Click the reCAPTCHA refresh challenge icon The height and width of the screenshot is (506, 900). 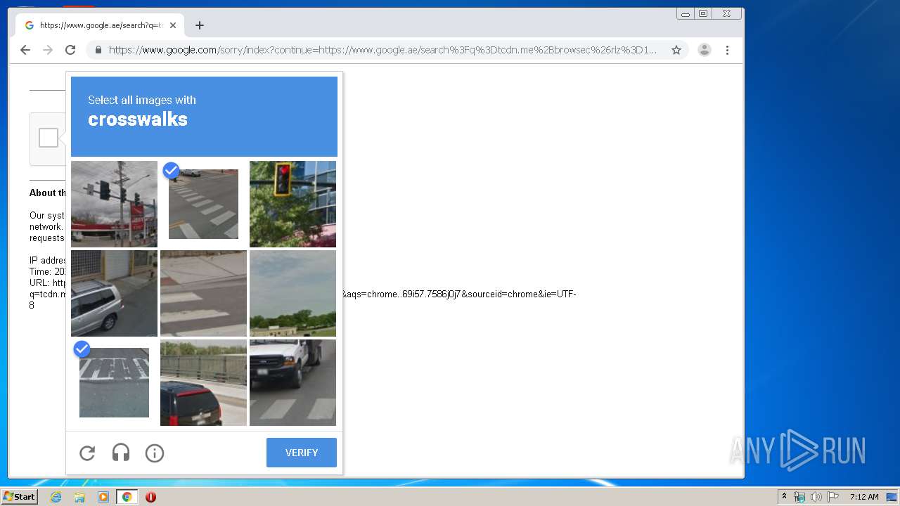pos(87,453)
